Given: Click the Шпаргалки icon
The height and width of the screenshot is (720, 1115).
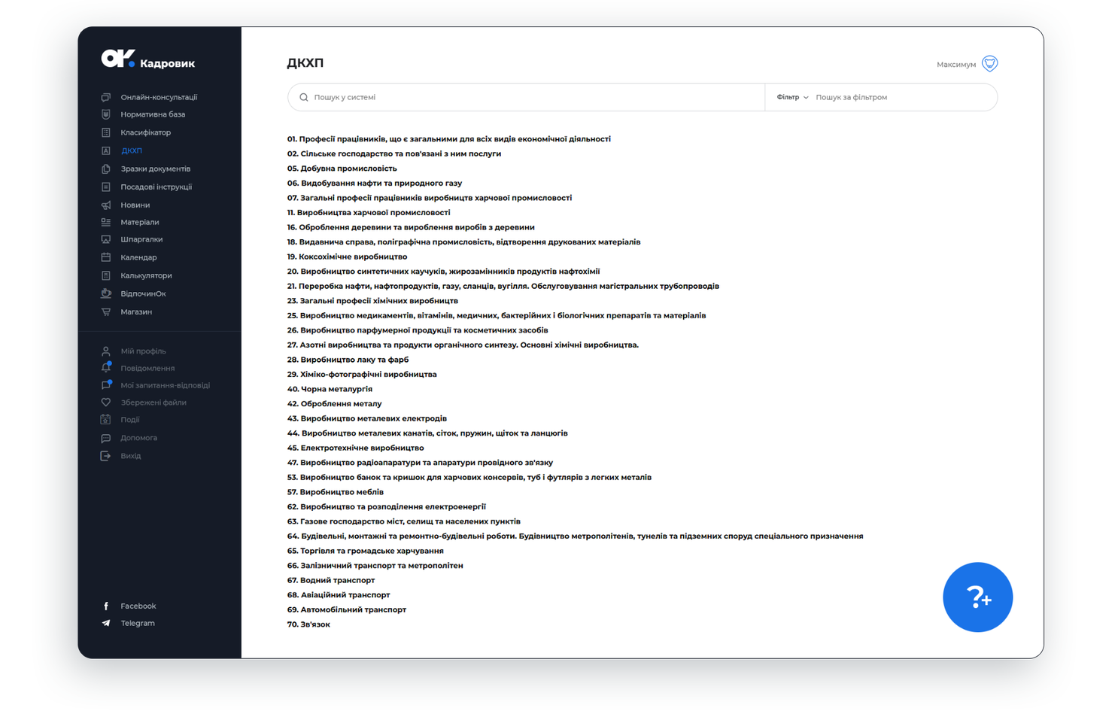Looking at the screenshot, I should click(106, 239).
